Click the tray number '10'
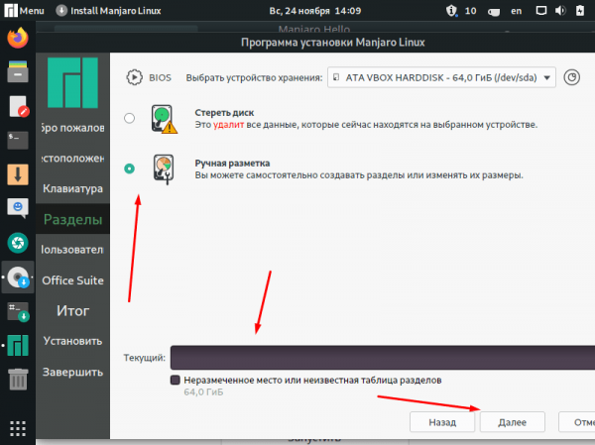Screen dimensions: 595x445 tap(470, 11)
